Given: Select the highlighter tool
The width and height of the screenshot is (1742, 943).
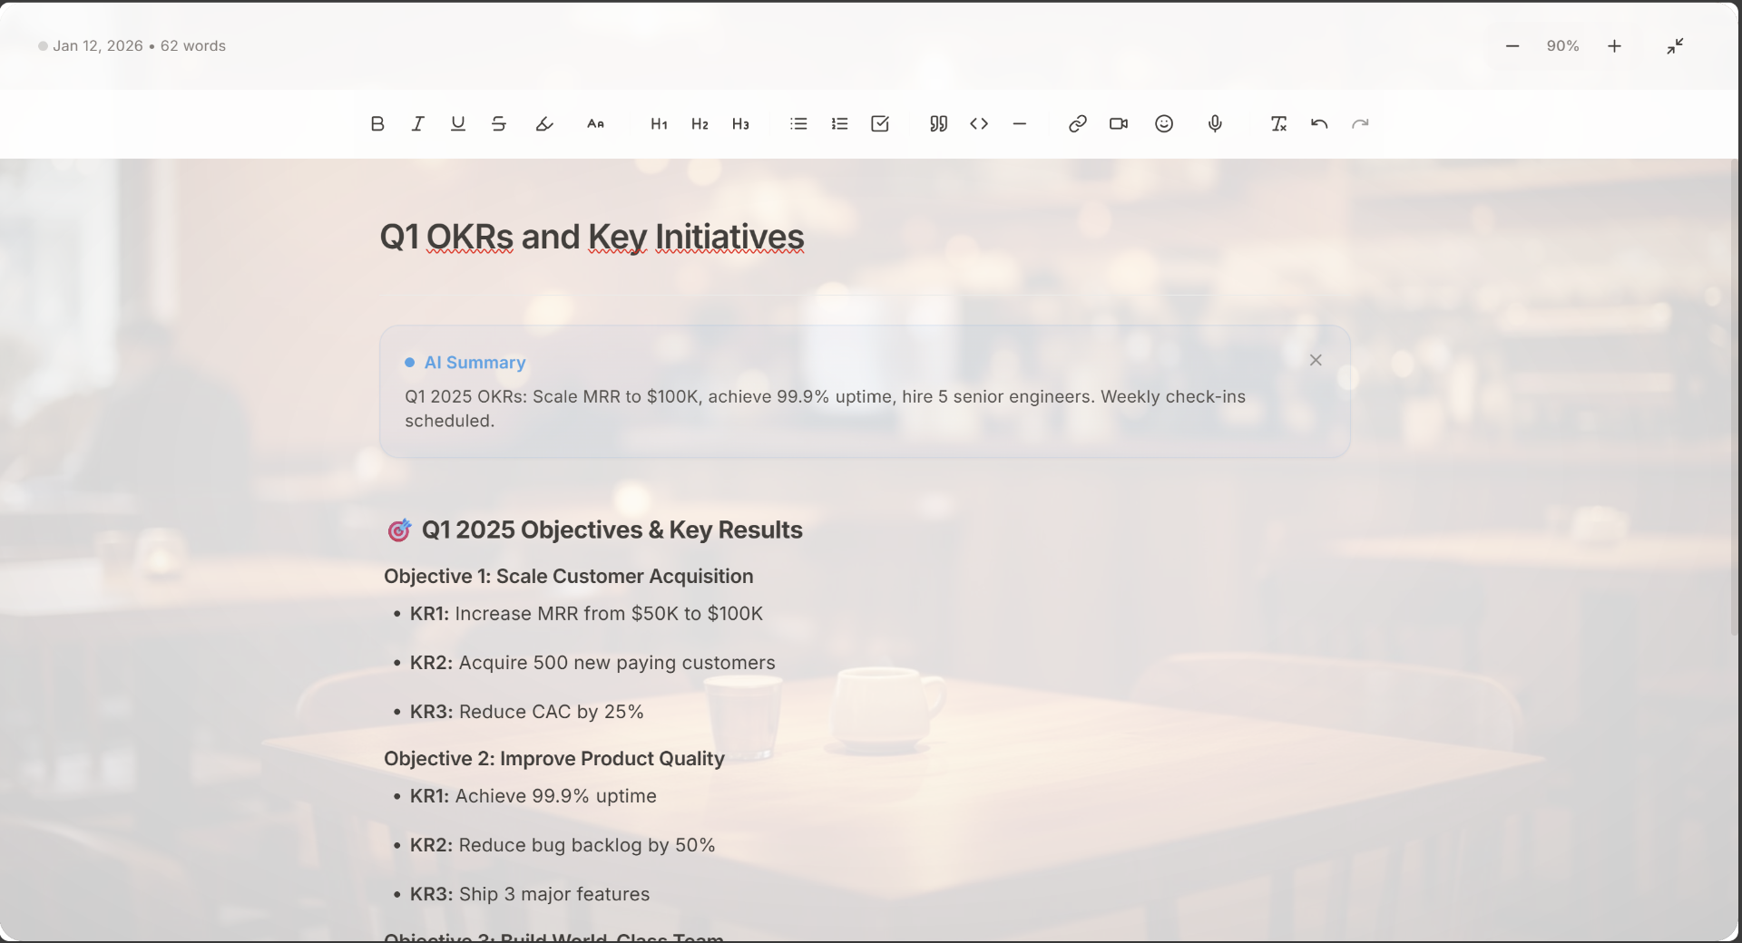Looking at the screenshot, I should tap(544, 124).
